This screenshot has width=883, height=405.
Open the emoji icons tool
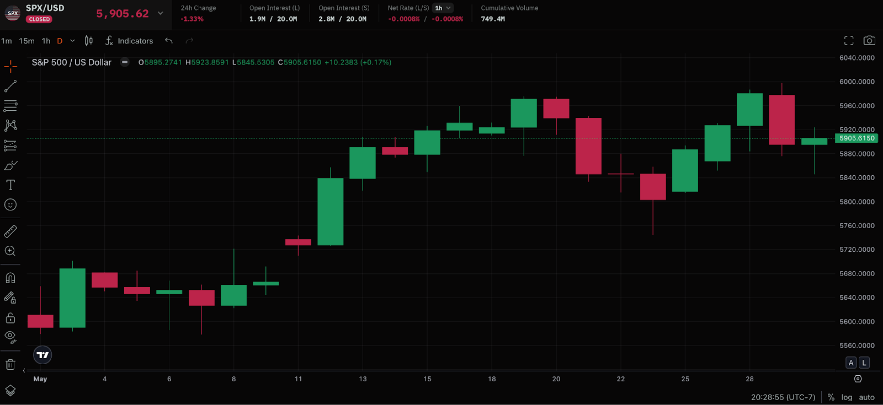pyautogui.click(x=10, y=205)
